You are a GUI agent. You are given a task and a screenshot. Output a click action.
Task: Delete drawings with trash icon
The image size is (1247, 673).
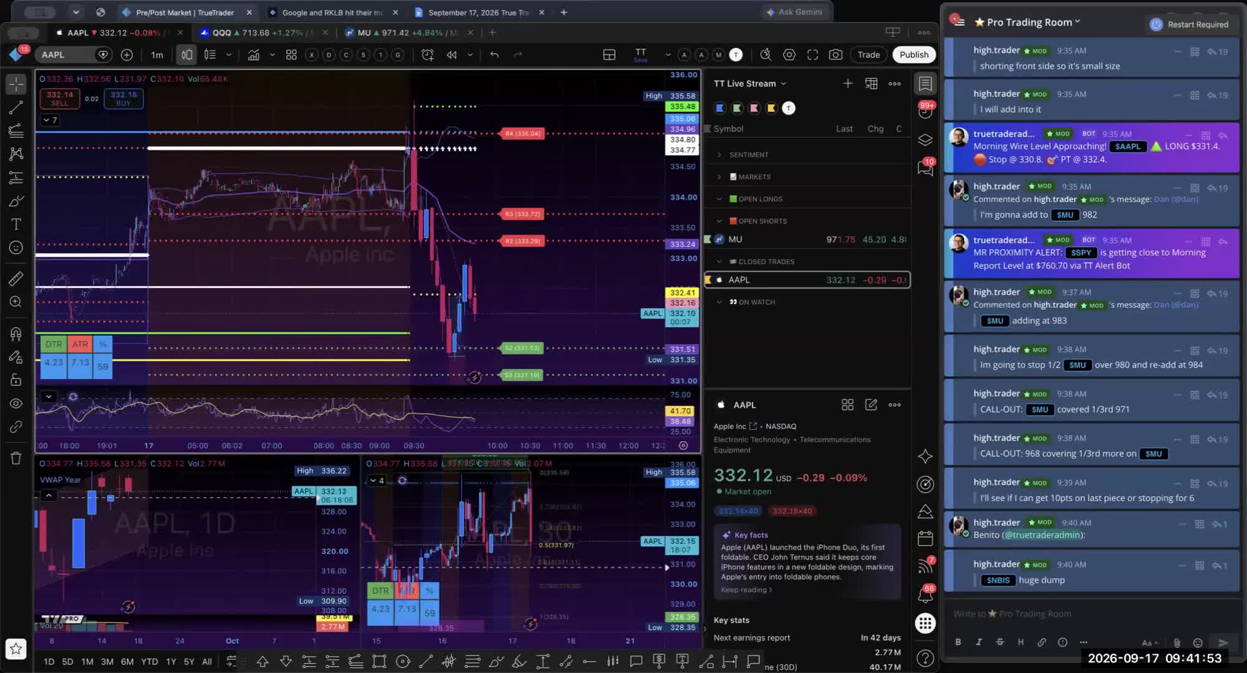point(16,458)
